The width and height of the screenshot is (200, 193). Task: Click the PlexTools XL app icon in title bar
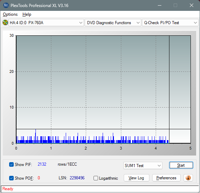pyautogui.click(x=6, y=5)
